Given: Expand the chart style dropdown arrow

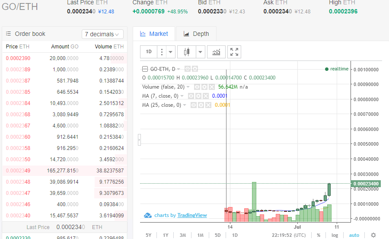Looking at the screenshot, I should [200, 52].
